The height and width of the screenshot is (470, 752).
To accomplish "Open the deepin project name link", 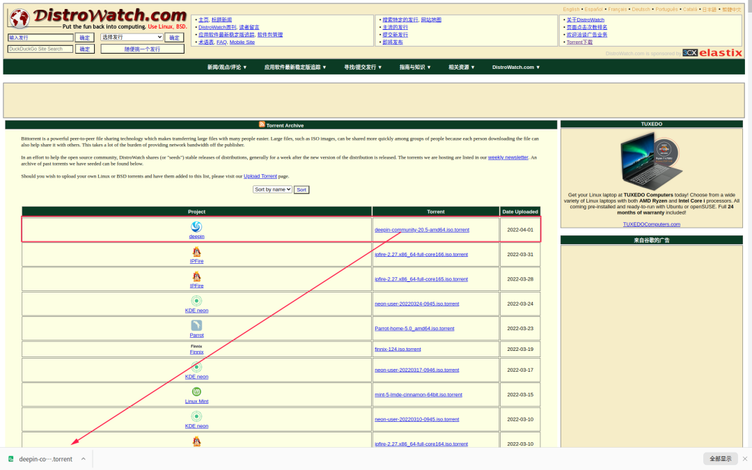I will tap(196, 236).
